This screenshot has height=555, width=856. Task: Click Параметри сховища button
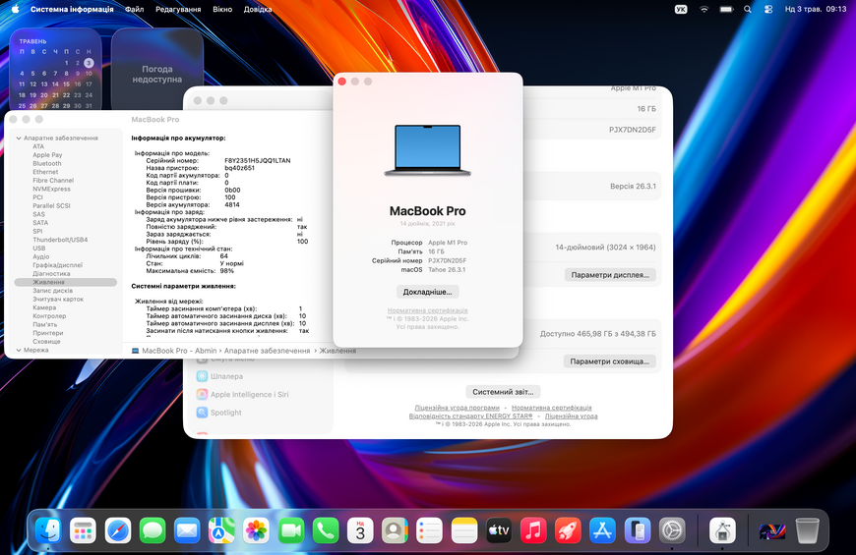click(x=609, y=361)
